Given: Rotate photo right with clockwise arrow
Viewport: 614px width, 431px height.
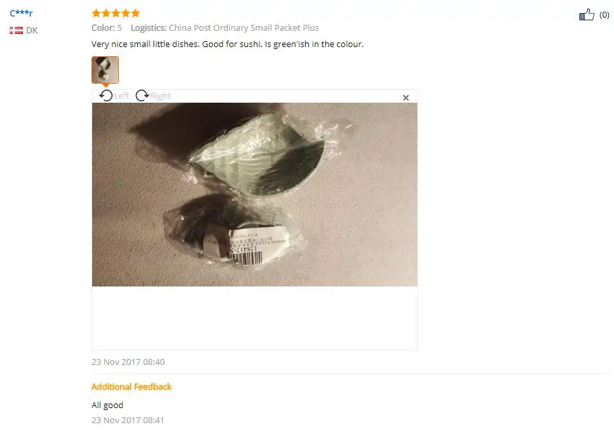Looking at the screenshot, I should click(142, 95).
